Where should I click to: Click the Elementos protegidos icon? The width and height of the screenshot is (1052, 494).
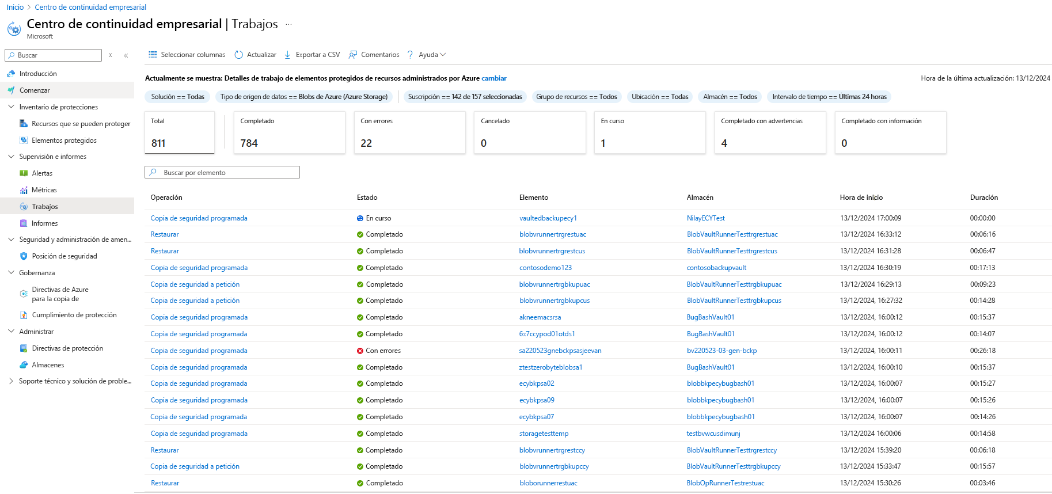coord(24,140)
